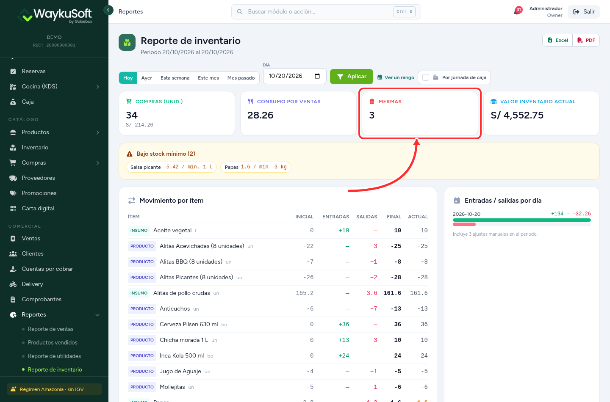This screenshot has height=402, width=610.
Task: Click the Promociones tags icon
Action: (x=13, y=193)
